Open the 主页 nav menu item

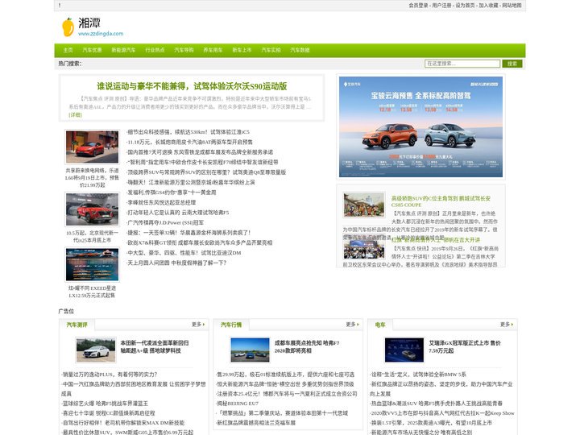(68, 50)
